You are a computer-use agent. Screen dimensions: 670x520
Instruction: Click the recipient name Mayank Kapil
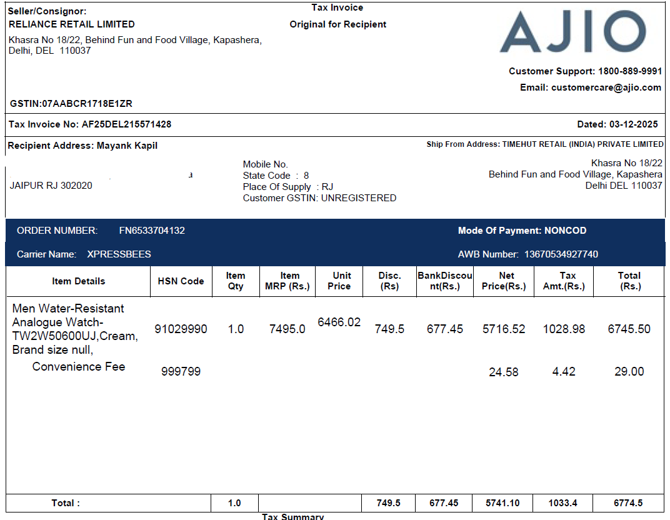click(x=127, y=146)
